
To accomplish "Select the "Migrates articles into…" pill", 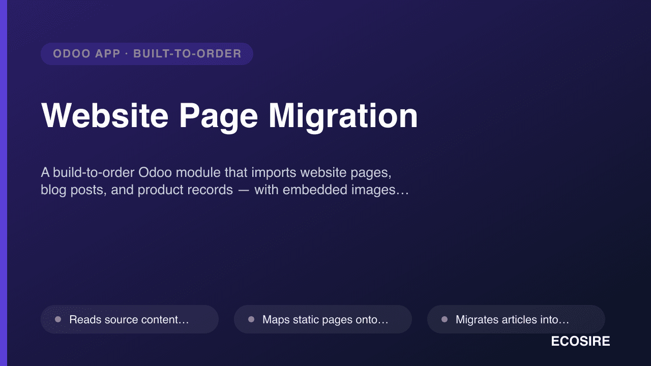I will pos(516,319).
